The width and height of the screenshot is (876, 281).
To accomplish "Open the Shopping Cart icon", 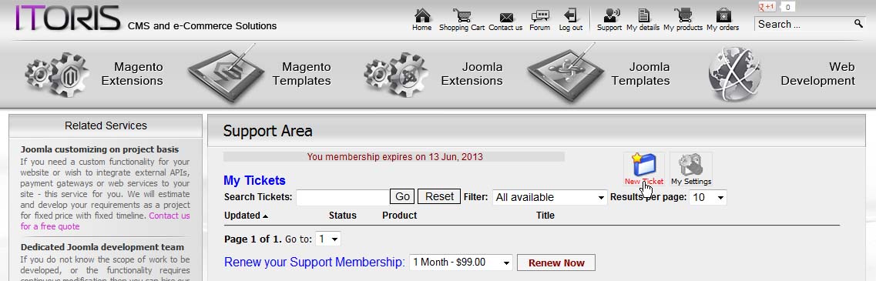I will [462, 15].
